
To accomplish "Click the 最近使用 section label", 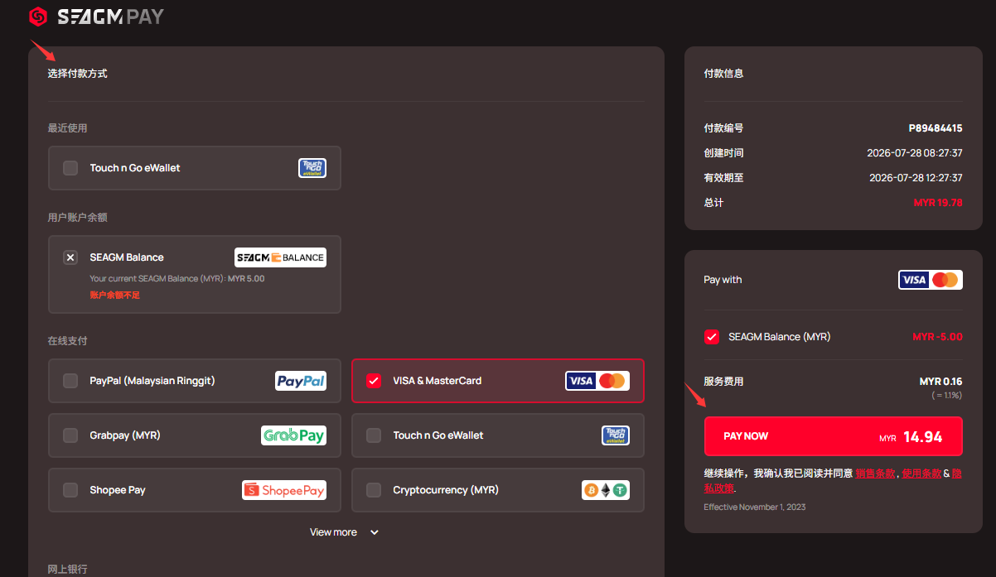I will pyautogui.click(x=67, y=128).
